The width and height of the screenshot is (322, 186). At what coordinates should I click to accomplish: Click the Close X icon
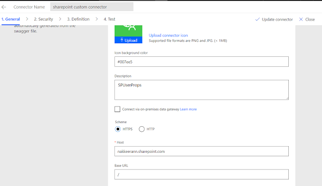click(301, 19)
